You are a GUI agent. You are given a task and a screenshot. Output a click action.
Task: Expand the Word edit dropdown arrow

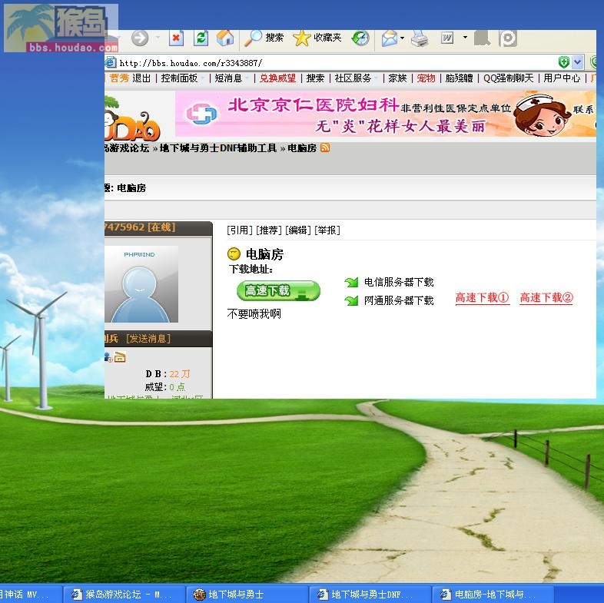tap(465, 38)
